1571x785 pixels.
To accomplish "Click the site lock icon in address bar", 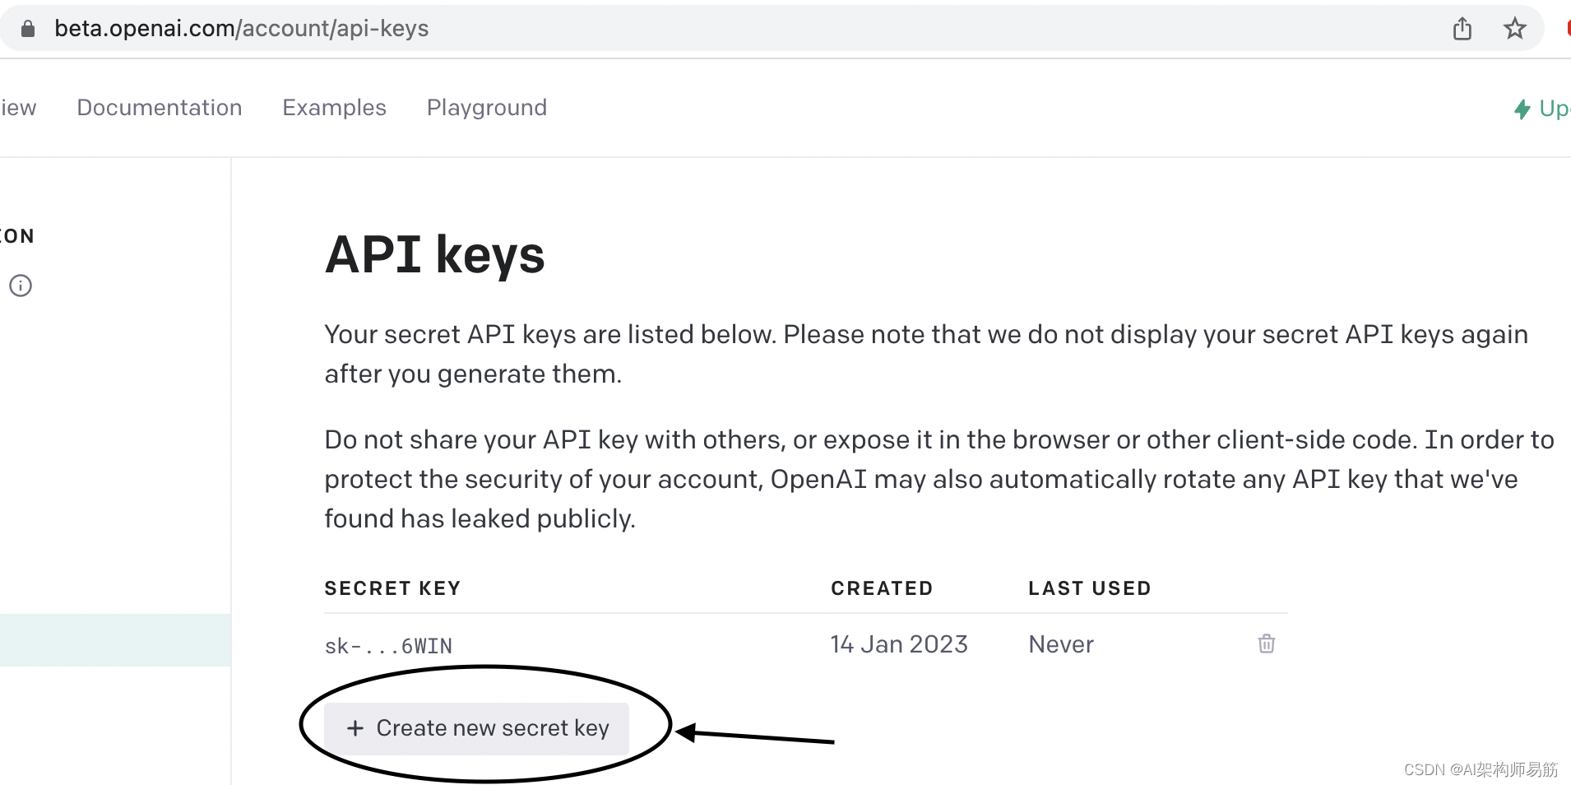I will pyautogui.click(x=28, y=29).
